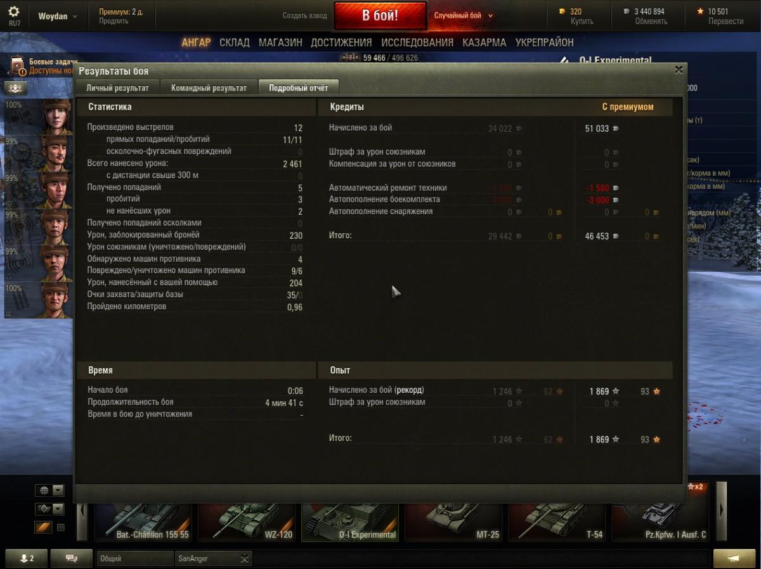Toggle elite tanks filter checkbox
Image resolution: width=761 pixels, height=569 pixels.
(61, 527)
